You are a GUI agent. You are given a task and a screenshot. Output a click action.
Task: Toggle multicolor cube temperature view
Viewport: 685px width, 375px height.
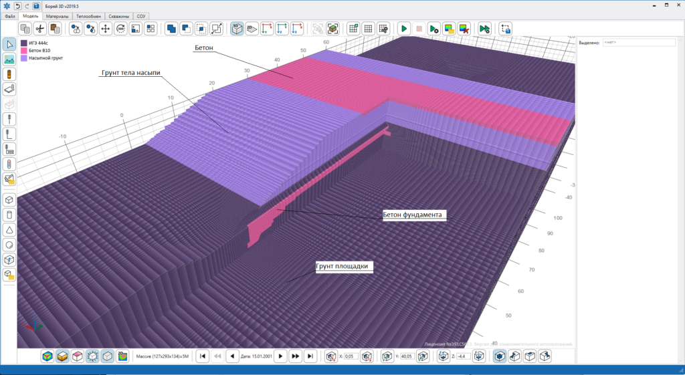(x=47, y=356)
